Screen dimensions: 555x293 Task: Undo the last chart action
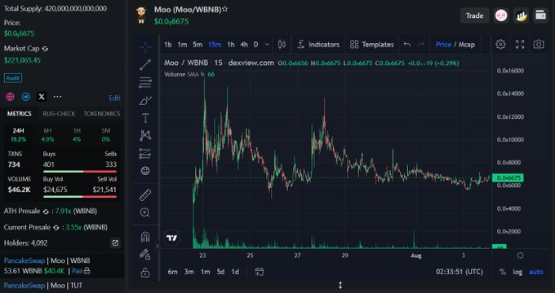(407, 45)
